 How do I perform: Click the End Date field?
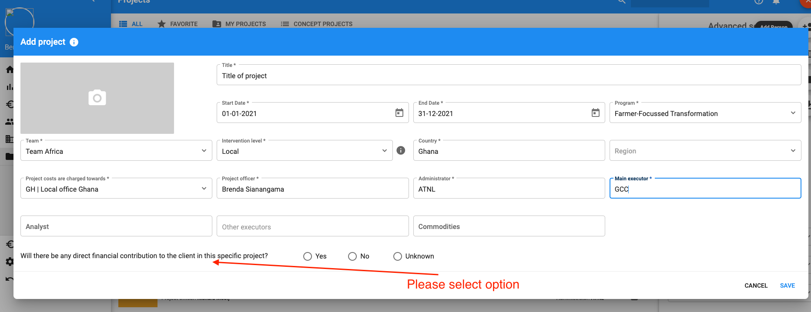[509, 113]
